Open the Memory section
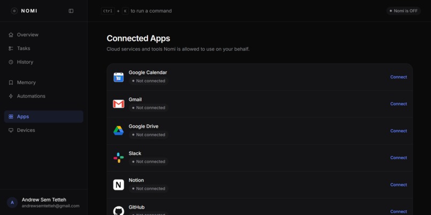This screenshot has width=431, height=215. pos(44,83)
